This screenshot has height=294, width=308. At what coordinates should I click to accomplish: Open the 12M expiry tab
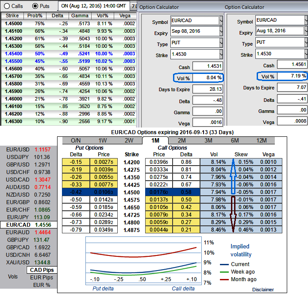pos(262,140)
